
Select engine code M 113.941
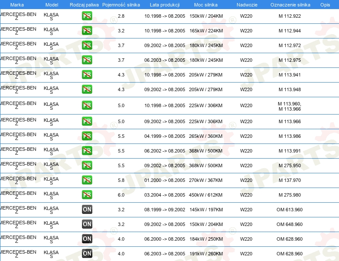(290, 75)
